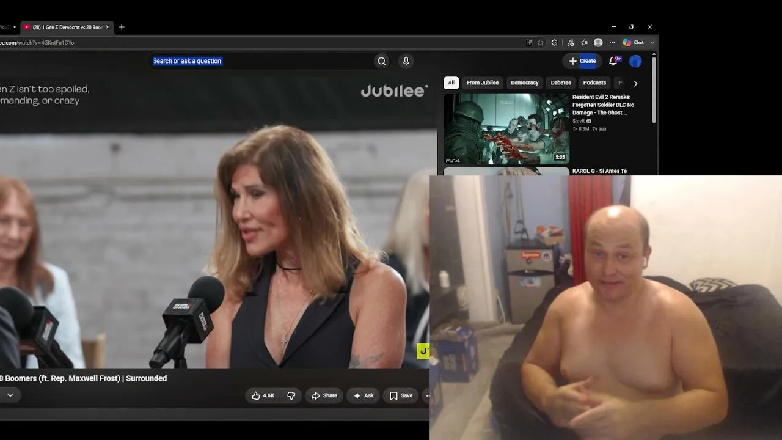
Task: Open the Resident Evil 2 Remake video thumbnail
Action: (506, 129)
